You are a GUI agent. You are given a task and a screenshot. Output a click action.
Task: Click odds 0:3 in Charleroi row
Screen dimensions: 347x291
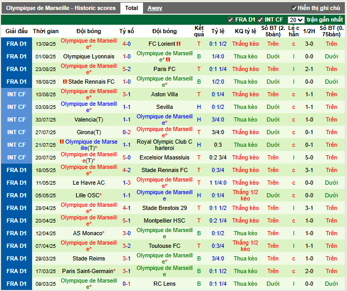coord(218,145)
